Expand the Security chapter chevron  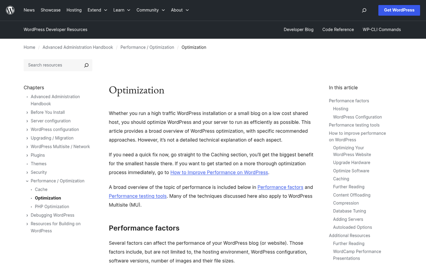coord(27,172)
